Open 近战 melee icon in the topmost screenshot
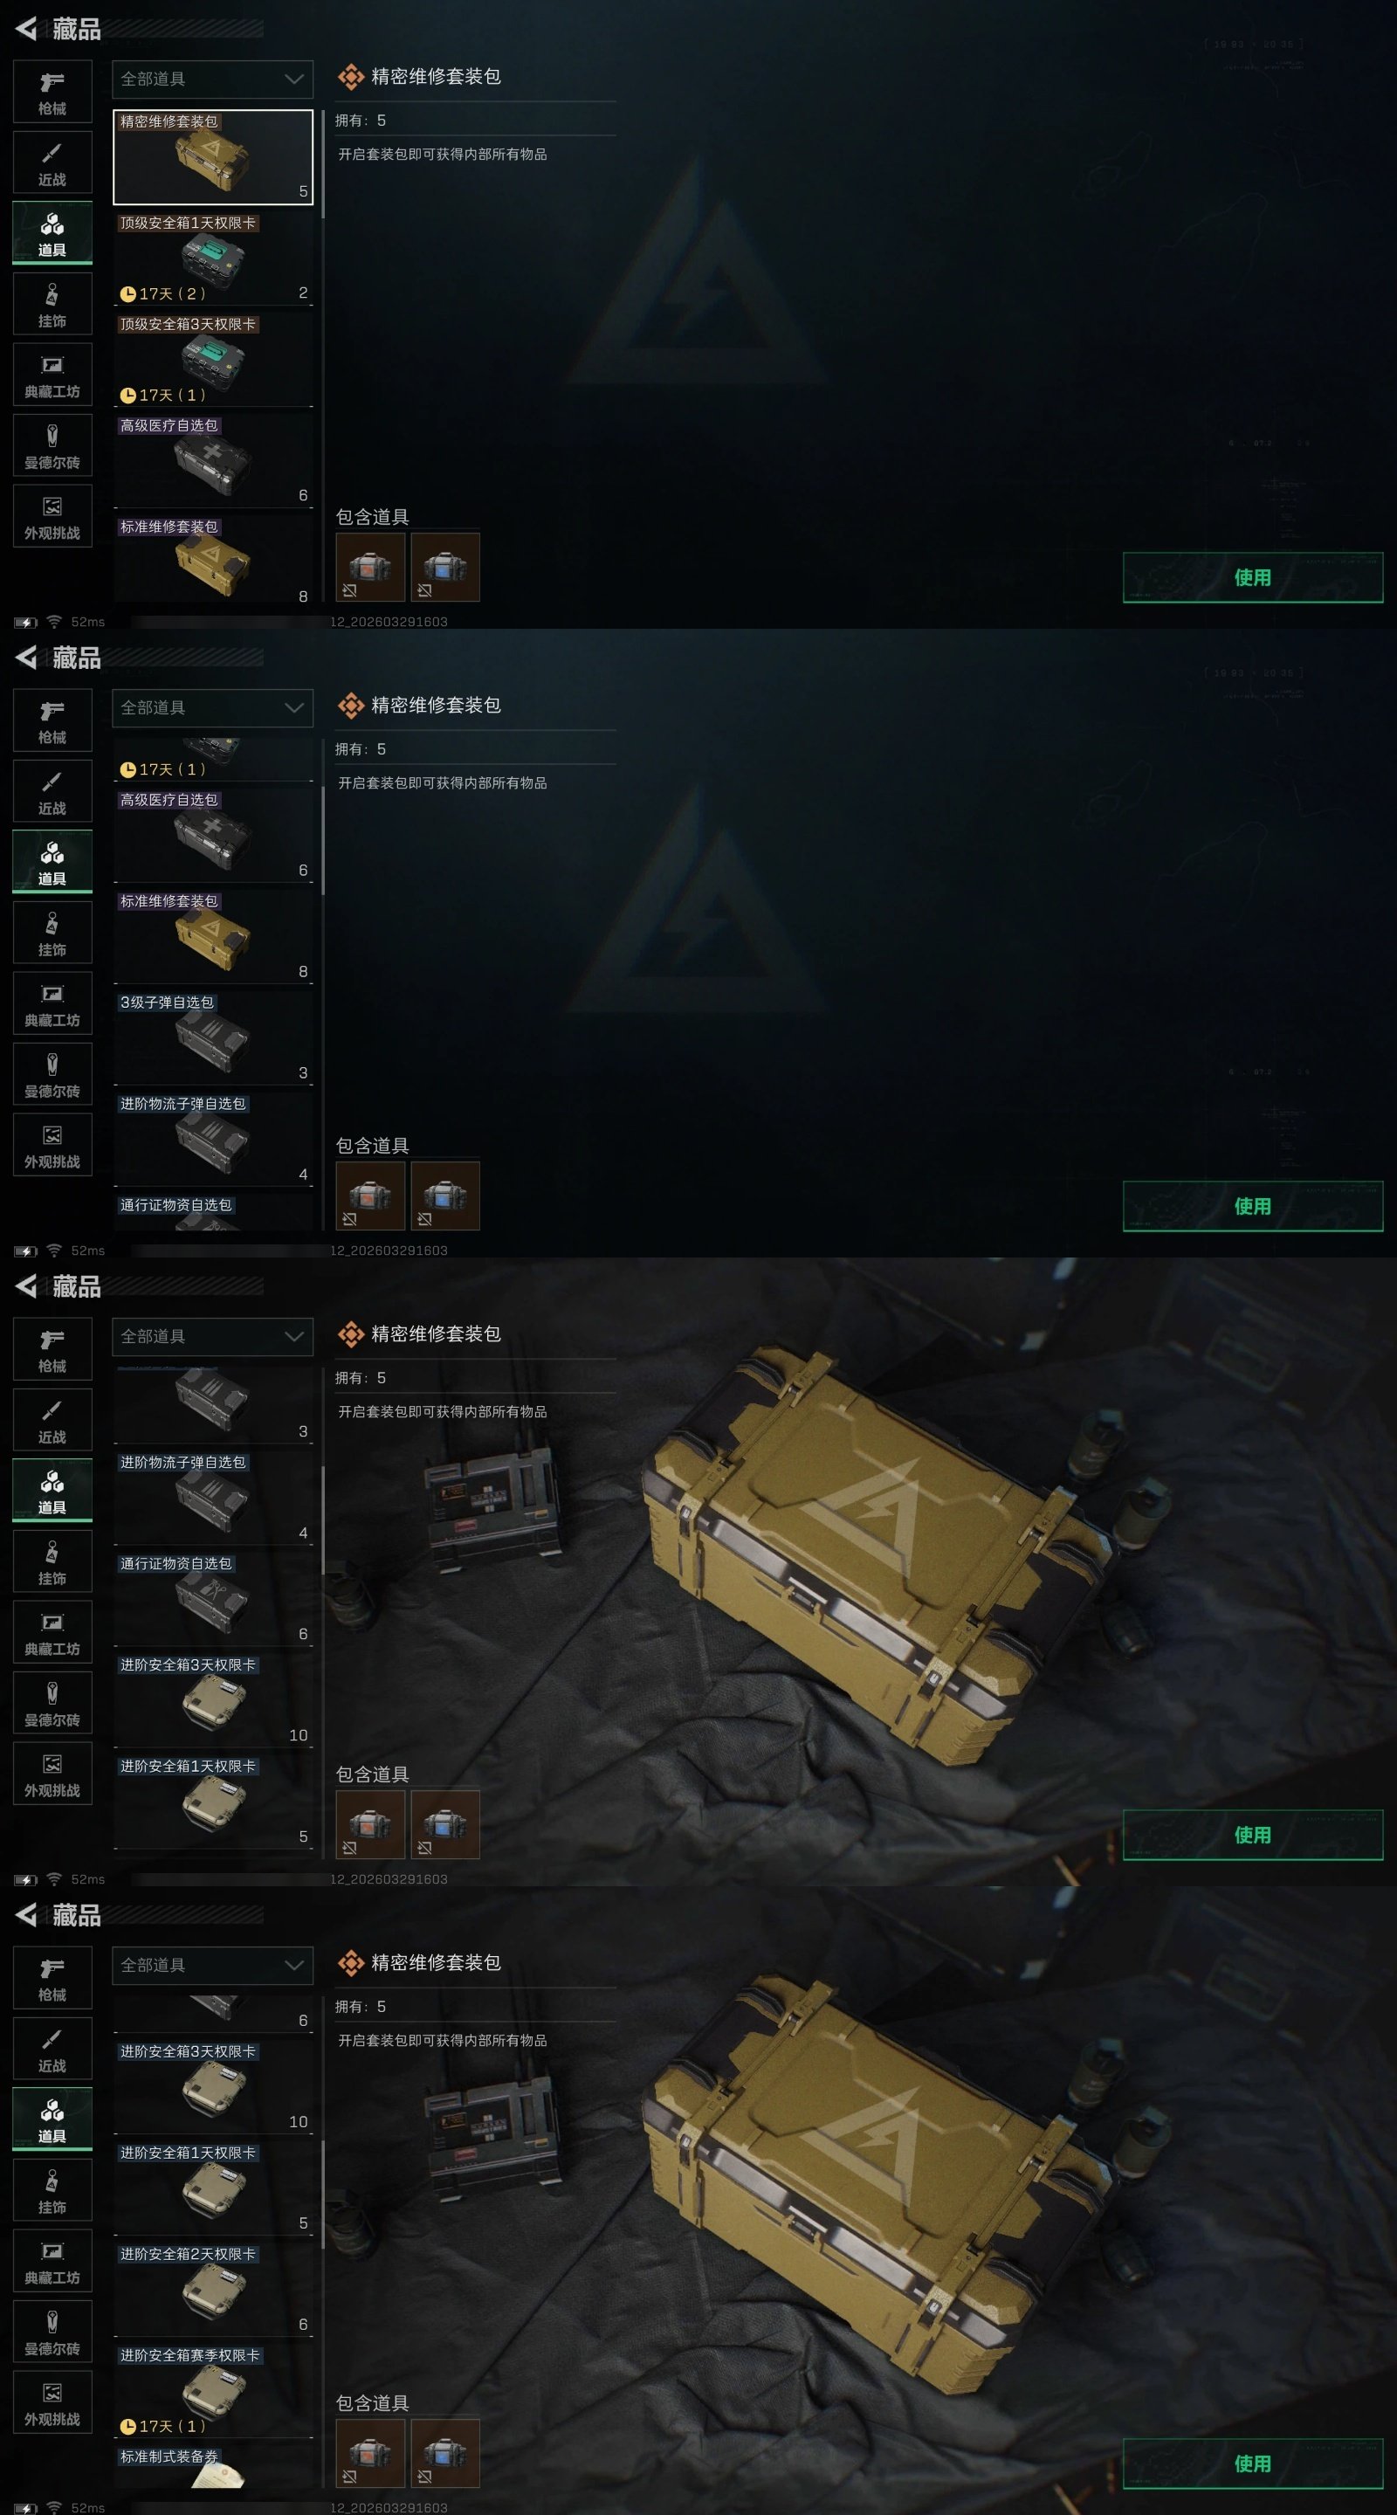 tap(52, 163)
